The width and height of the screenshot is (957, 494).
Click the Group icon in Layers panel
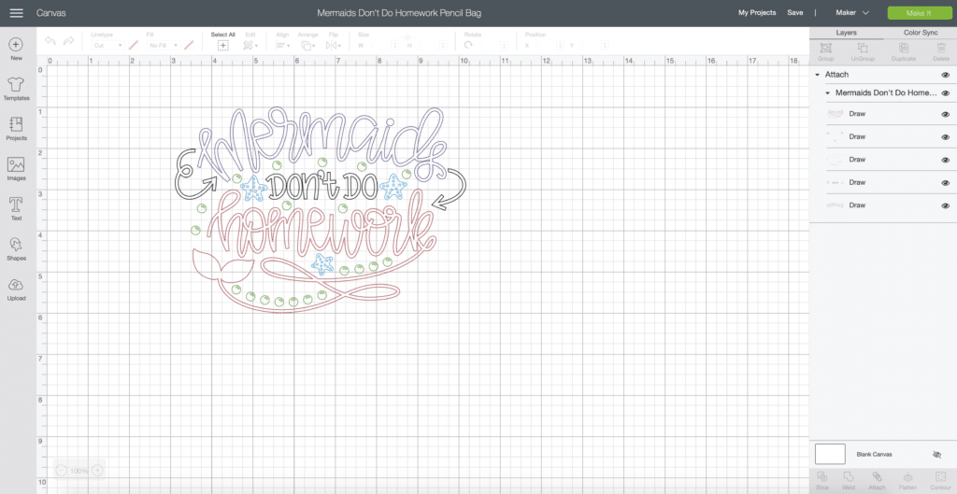pos(825,52)
